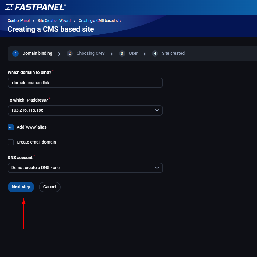This screenshot has width=257, height=257.
Task: Focus the domain to bind input field
Action: tap(85, 83)
